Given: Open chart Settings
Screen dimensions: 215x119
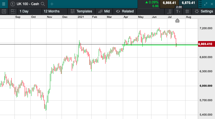Looking at the screenshot, I should click(x=204, y=11).
